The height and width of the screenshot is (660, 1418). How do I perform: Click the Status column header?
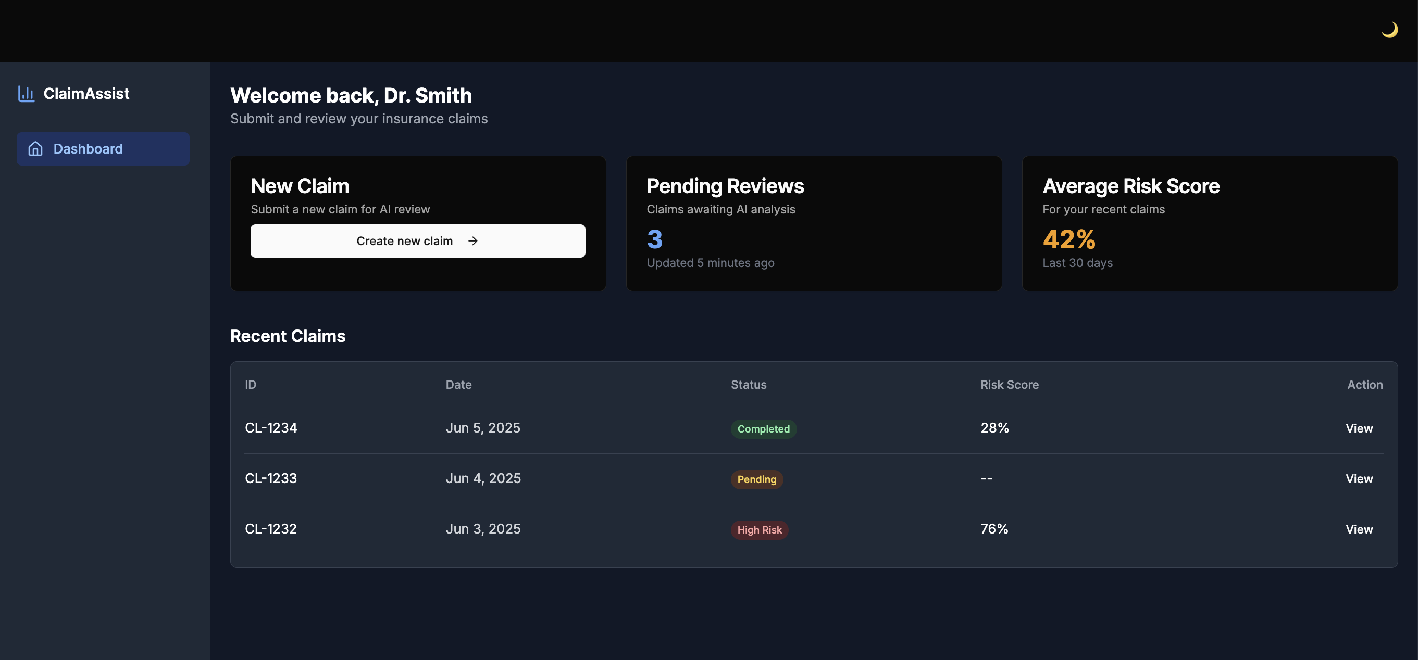tap(748, 385)
